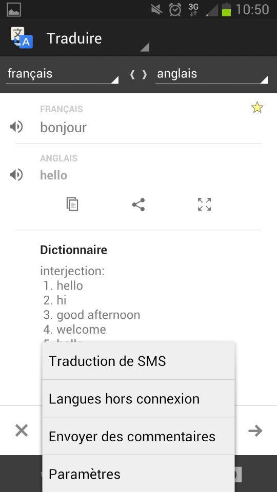This screenshot has height=492, width=277.
Task: Open Paramètres from the menu
Action: pos(138,474)
